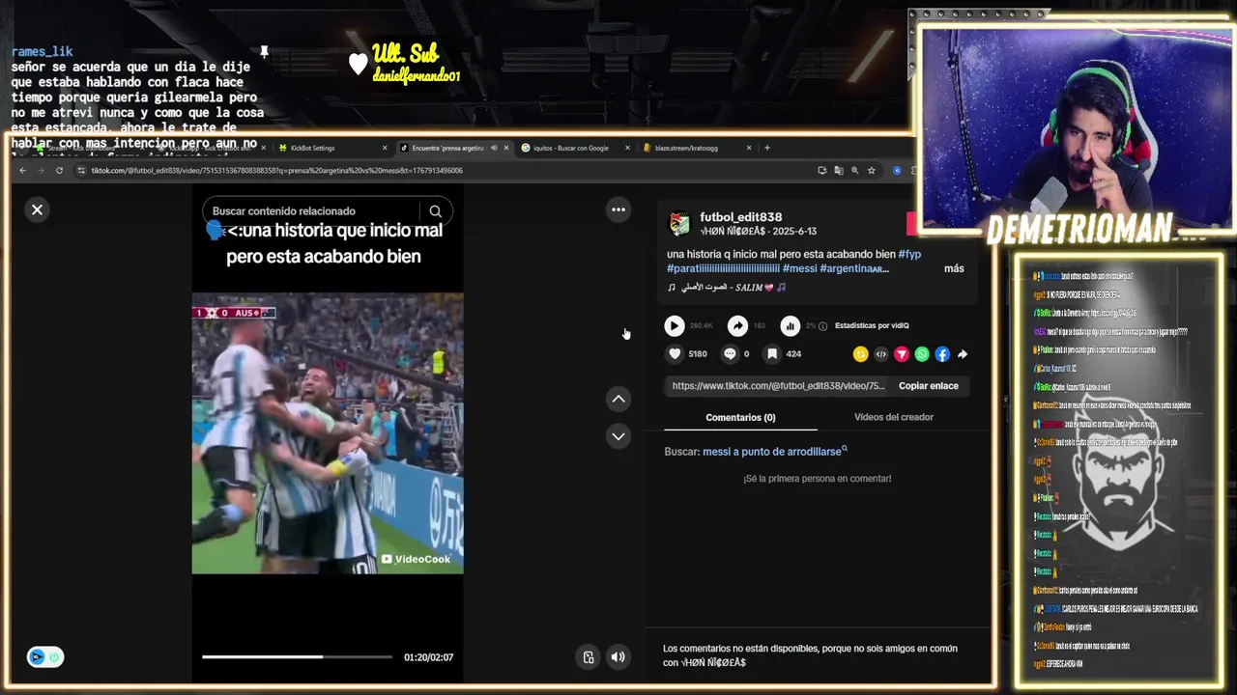Open the #parati hashtag link

(723, 268)
